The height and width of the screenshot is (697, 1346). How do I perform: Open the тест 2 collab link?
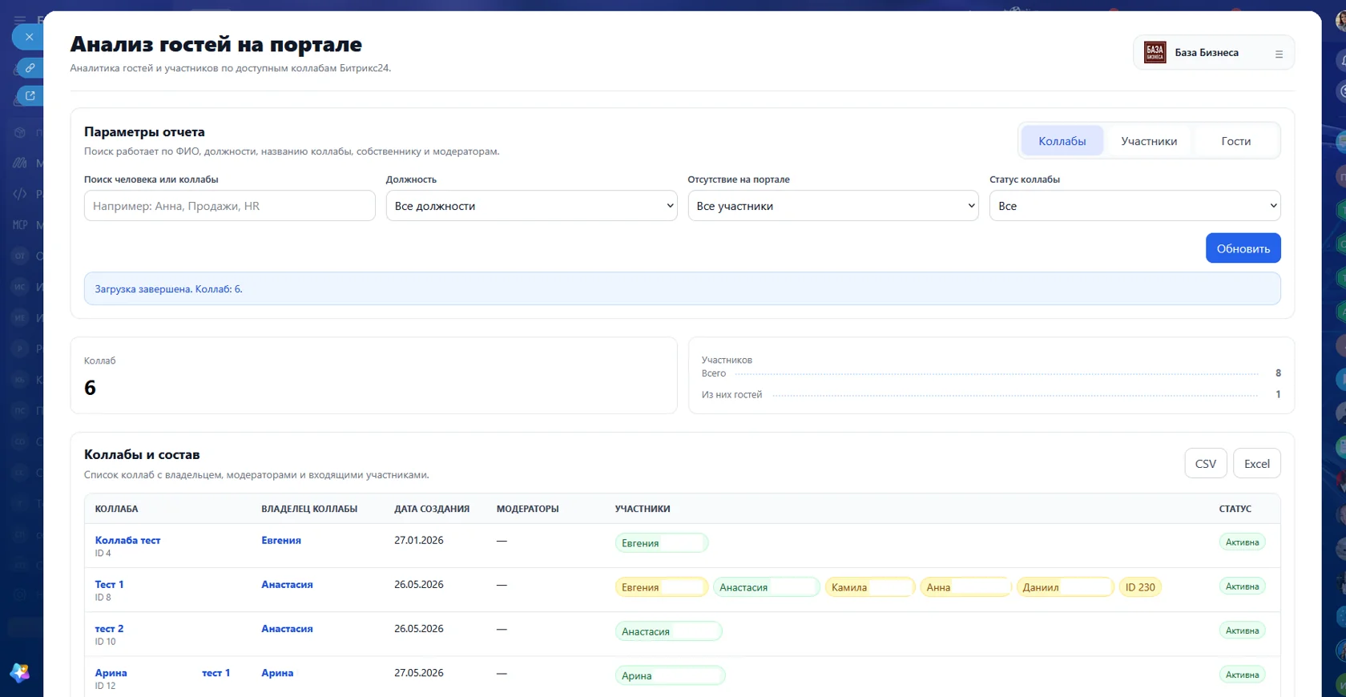(x=109, y=629)
